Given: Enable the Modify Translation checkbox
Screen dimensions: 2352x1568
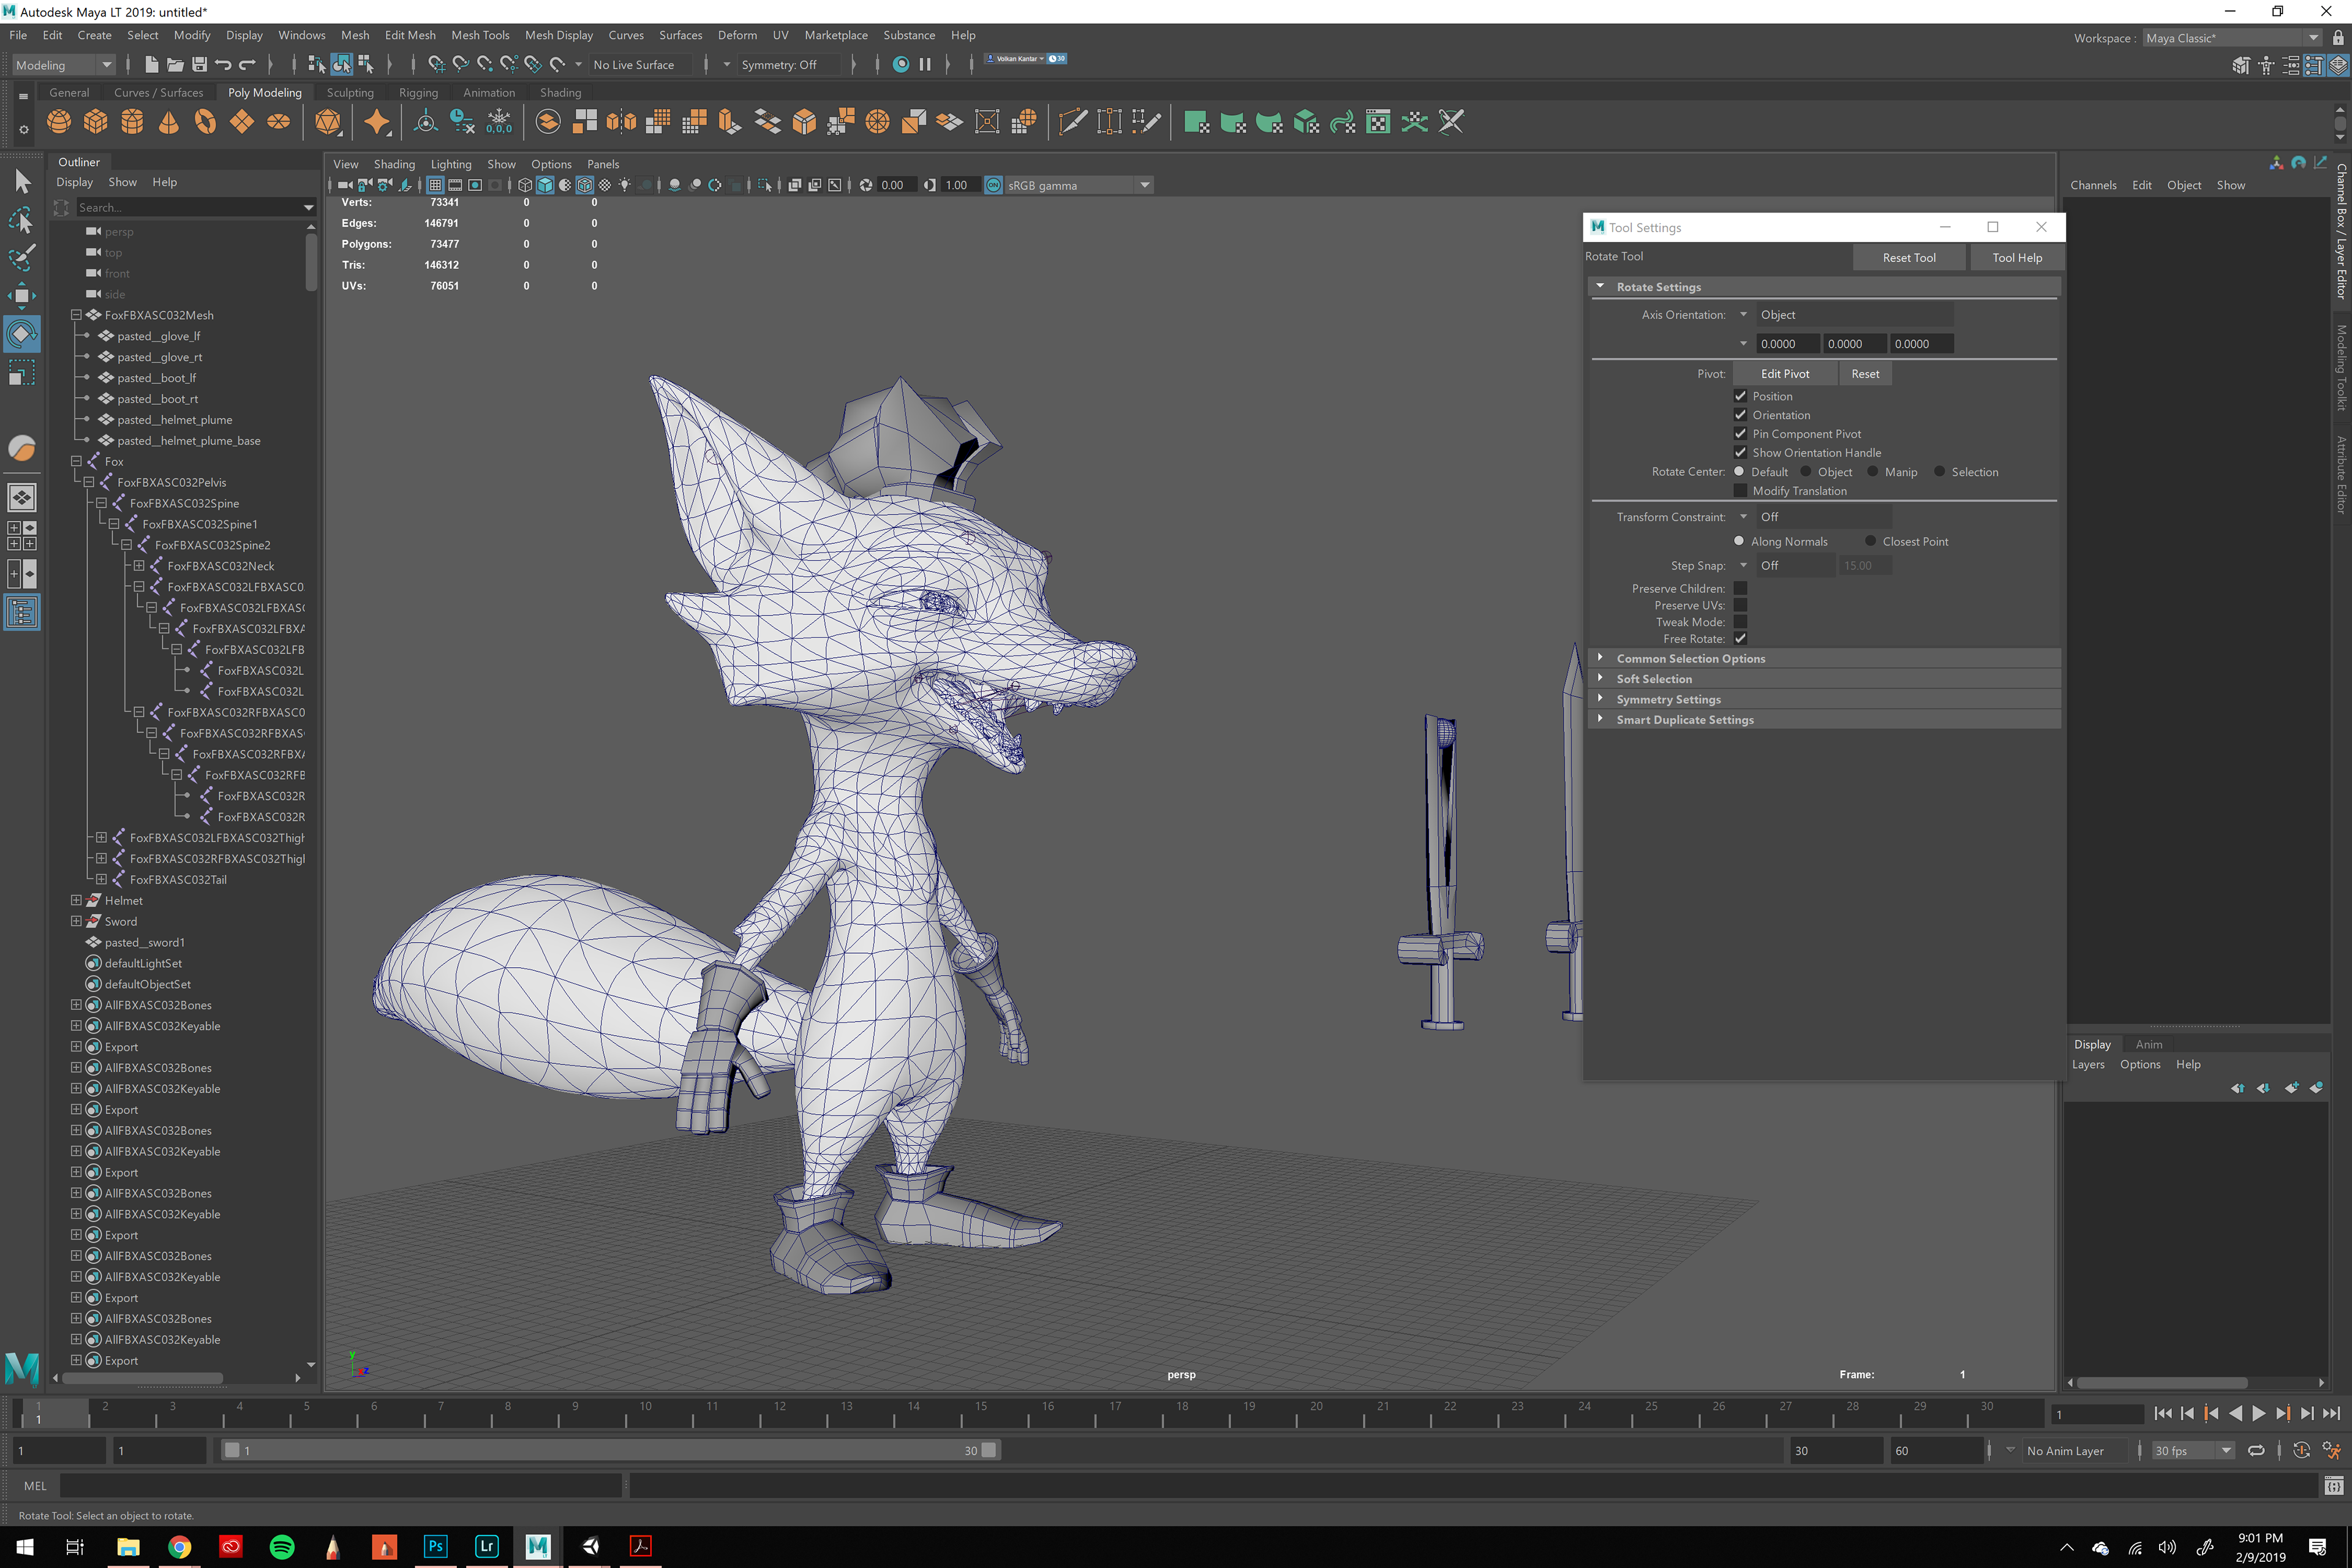Looking at the screenshot, I should 1740,490.
